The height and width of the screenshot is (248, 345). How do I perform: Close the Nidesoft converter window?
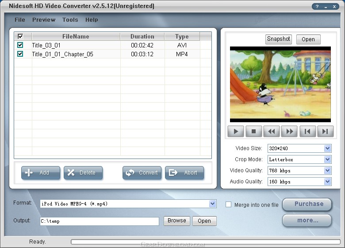(334, 6)
